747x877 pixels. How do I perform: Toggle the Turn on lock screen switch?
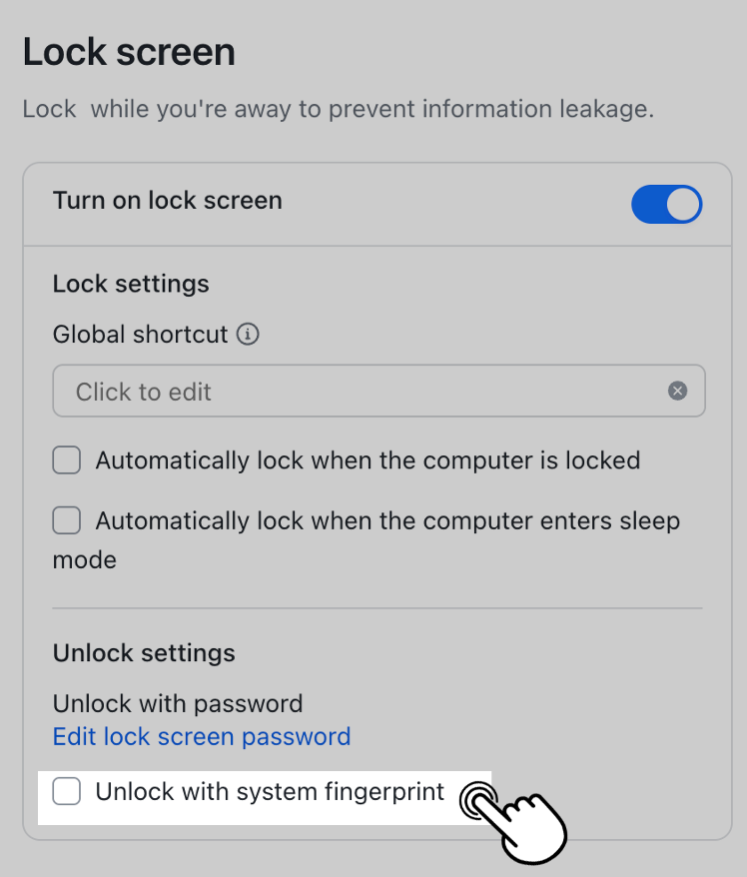(x=666, y=204)
